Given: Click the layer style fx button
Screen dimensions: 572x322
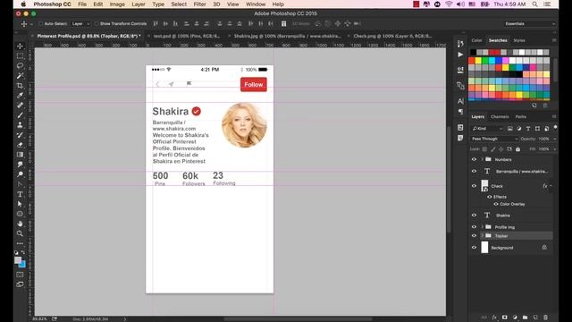Looking at the screenshot, I should coord(494,318).
